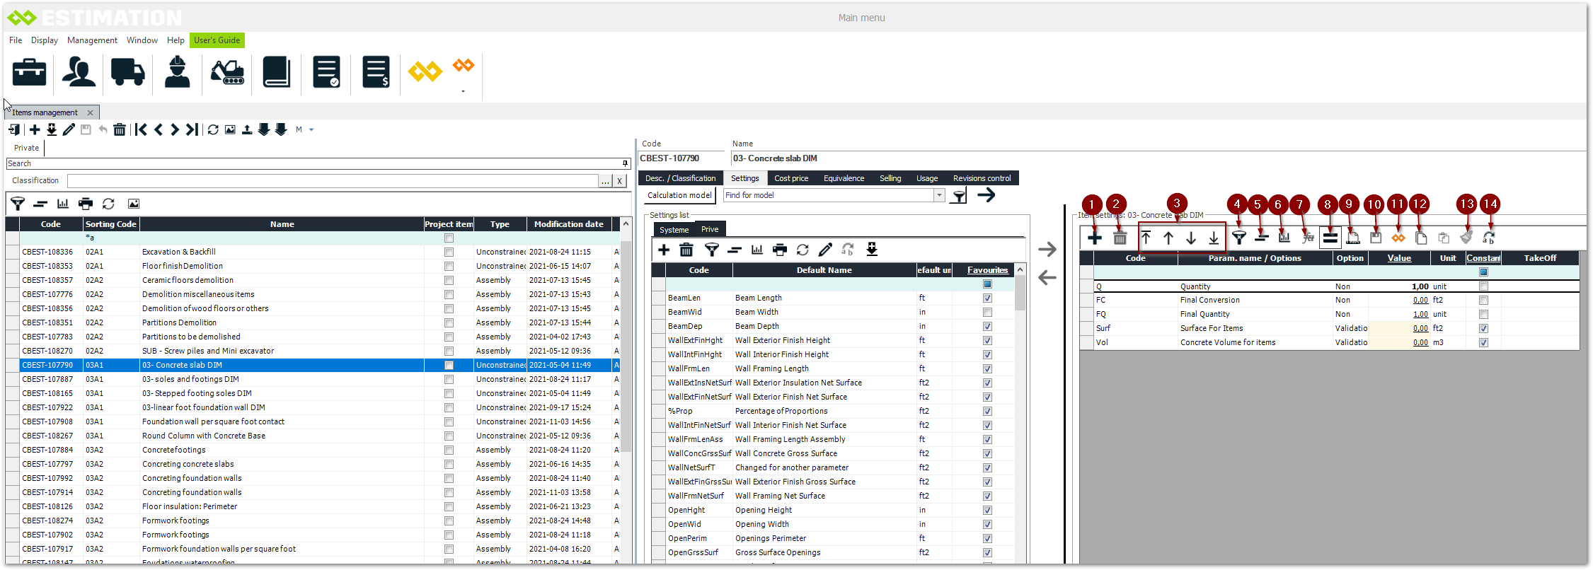Click the orange chain-link icon in Item settings toolbar
Viewport: 1593px width, 570px height.
point(1398,238)
